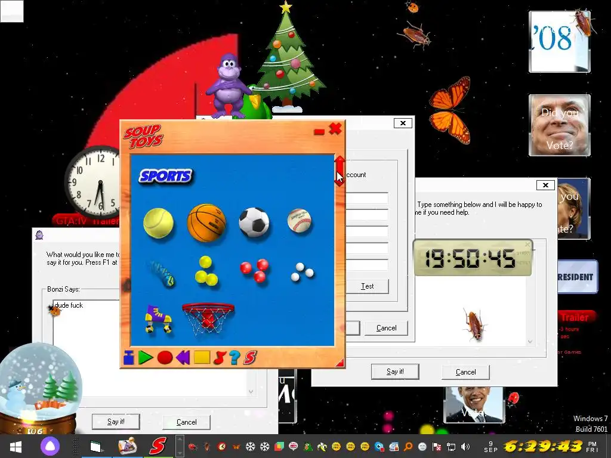611x458 pixels.
Task: Click the red GTA:IV Trailer label
Action: pyautogui.click(x=86, y=221)
